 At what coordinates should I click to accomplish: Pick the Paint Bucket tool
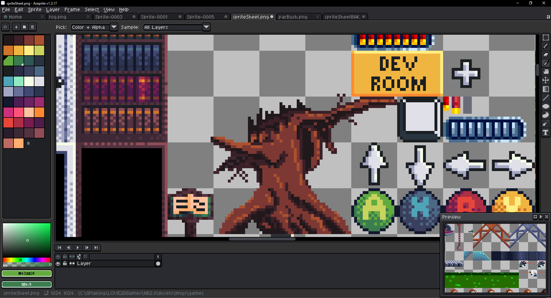coord(546,89)
